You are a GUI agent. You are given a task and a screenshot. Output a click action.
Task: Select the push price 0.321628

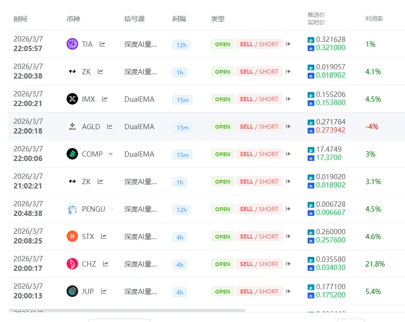[331, 40]
